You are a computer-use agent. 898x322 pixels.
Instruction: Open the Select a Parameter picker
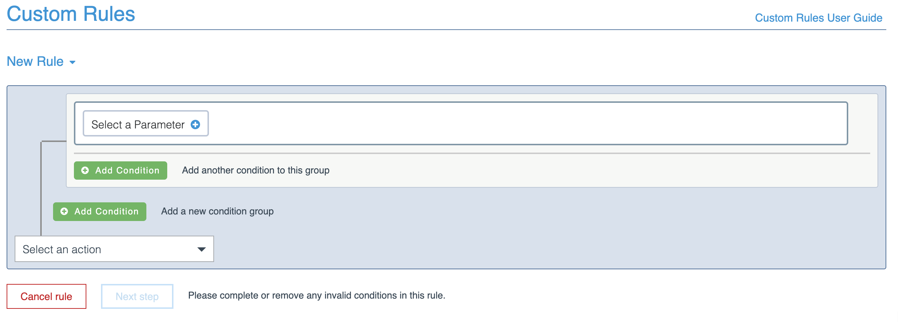point(146,123)
